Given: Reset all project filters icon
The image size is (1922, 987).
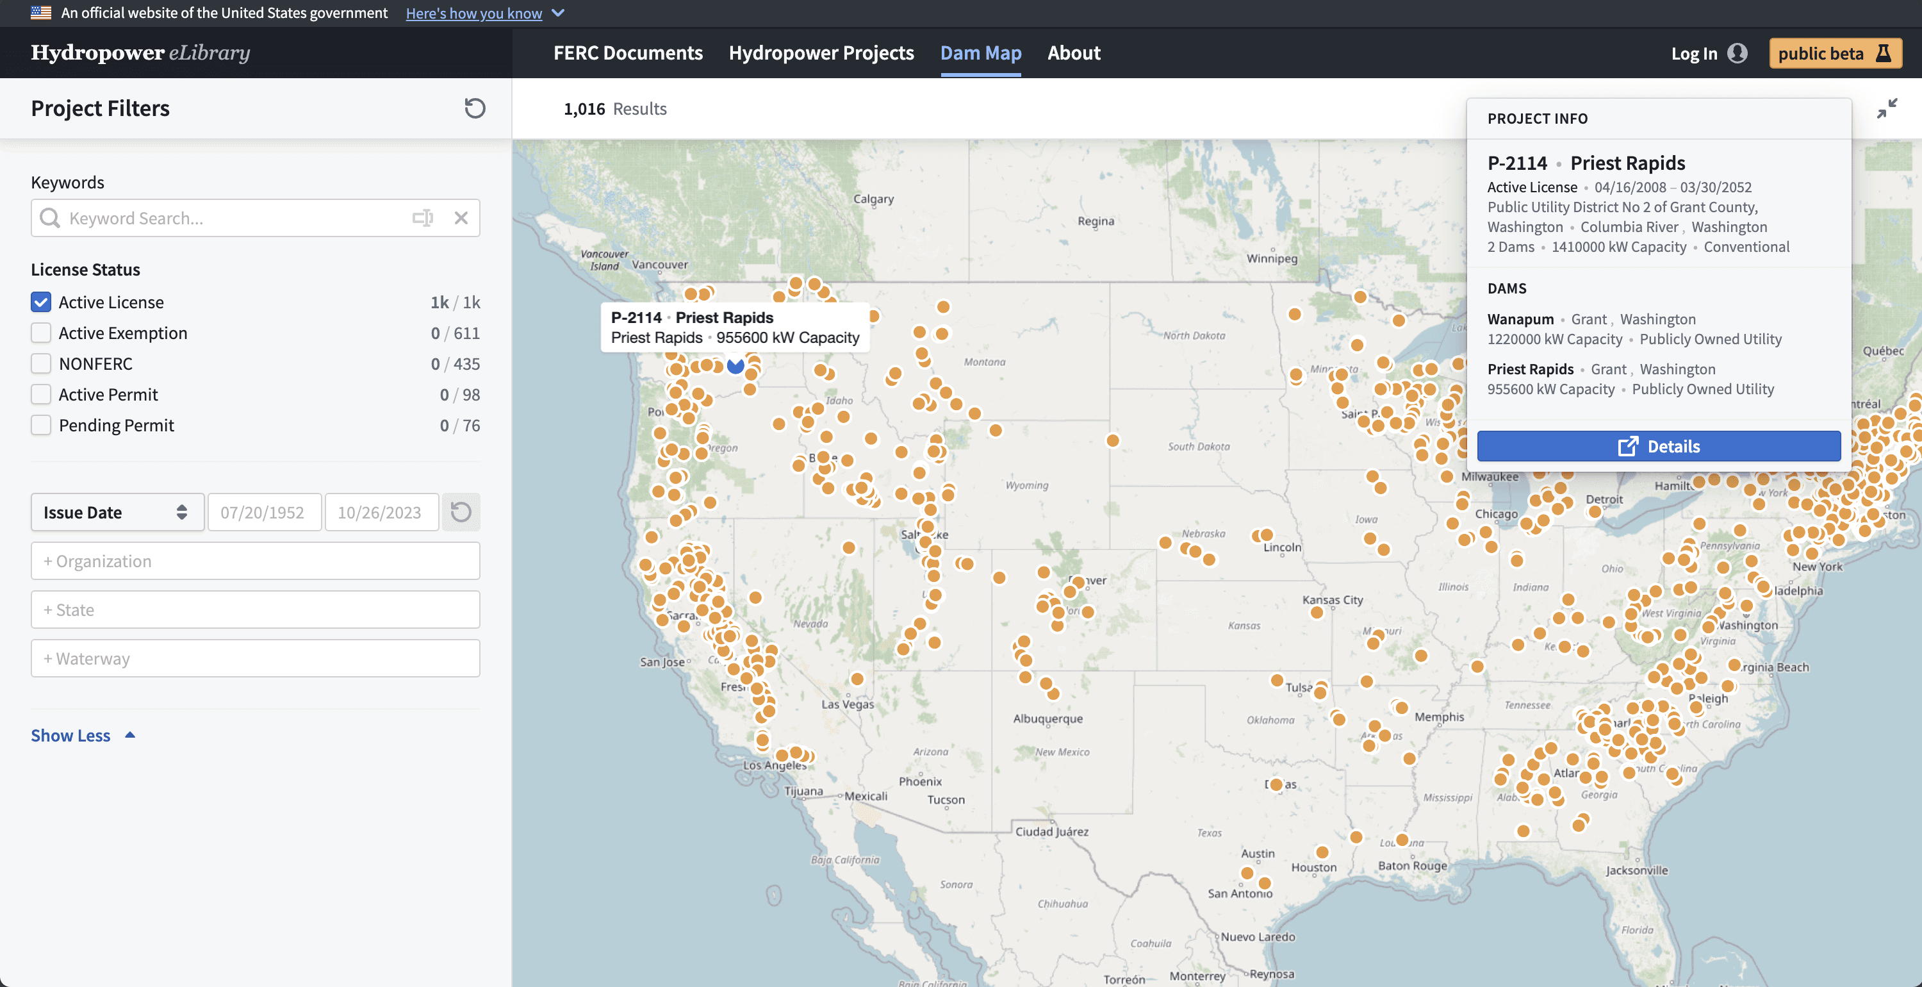Looking at the screenshot, I should click(x=475, y=108).
